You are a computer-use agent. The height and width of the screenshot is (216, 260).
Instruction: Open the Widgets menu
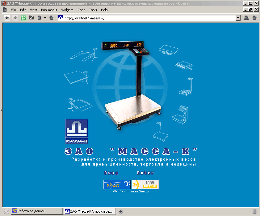click(x=67, y=10)
